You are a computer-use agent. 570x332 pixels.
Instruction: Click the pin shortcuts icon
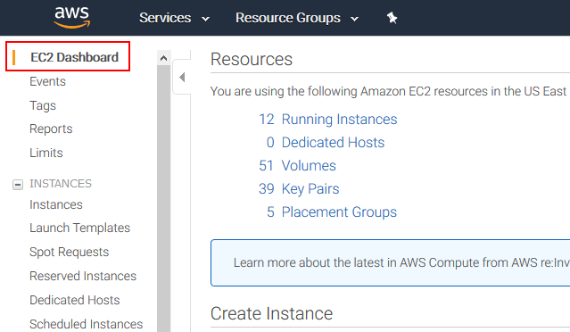392,18
